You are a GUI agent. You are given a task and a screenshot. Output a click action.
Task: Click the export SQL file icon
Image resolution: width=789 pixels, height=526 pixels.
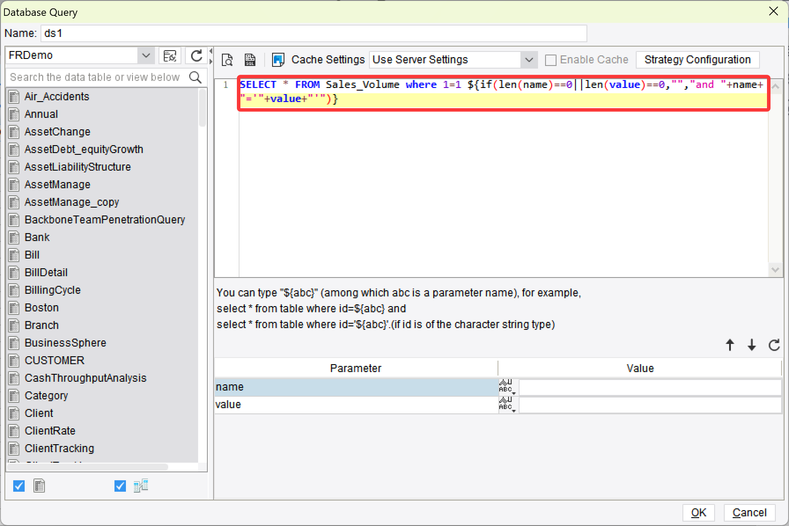(x=250, y=59)
